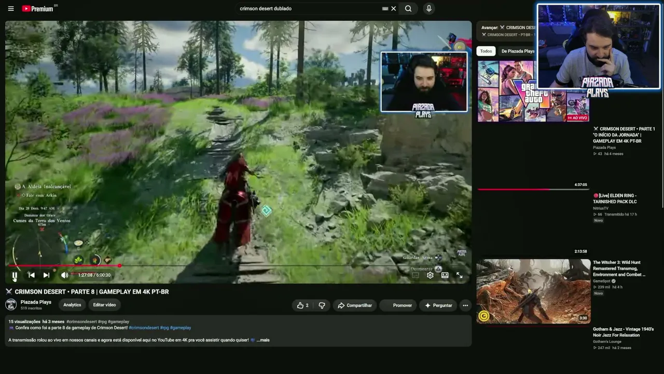The width and height of the screenshot is (664, 374).
Task: Open the player settings gear
Action: tap(430, 275)
